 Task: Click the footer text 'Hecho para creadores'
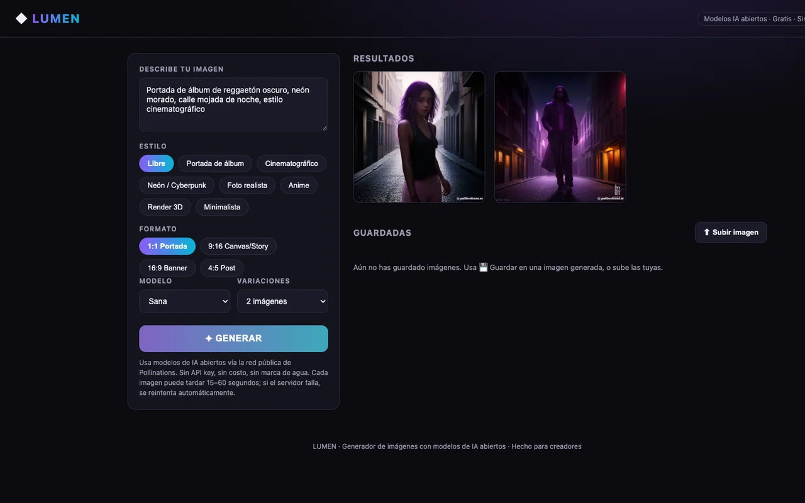547,446
